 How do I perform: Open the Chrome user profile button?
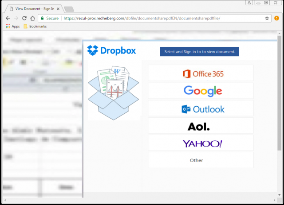249,3
